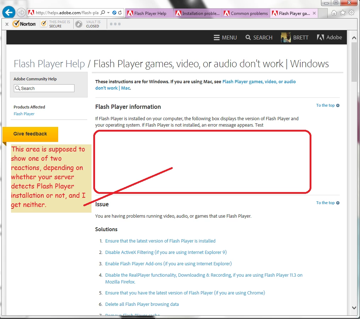Open Delete all Flash Player browsing data
The width and height of the screenshot is (360, 319).
[x=142, y=304]
